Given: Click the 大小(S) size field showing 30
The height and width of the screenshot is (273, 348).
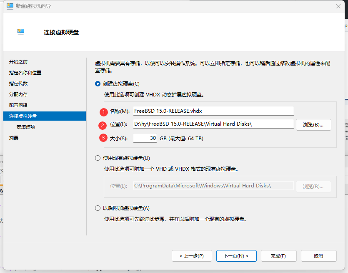Looking at the screenshot, I should (x=145, y=138).
